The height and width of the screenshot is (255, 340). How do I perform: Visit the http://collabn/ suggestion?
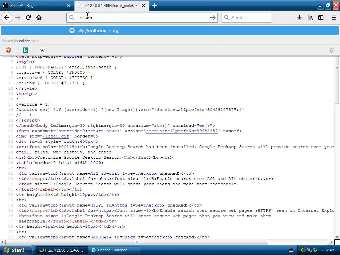point(170,31)
